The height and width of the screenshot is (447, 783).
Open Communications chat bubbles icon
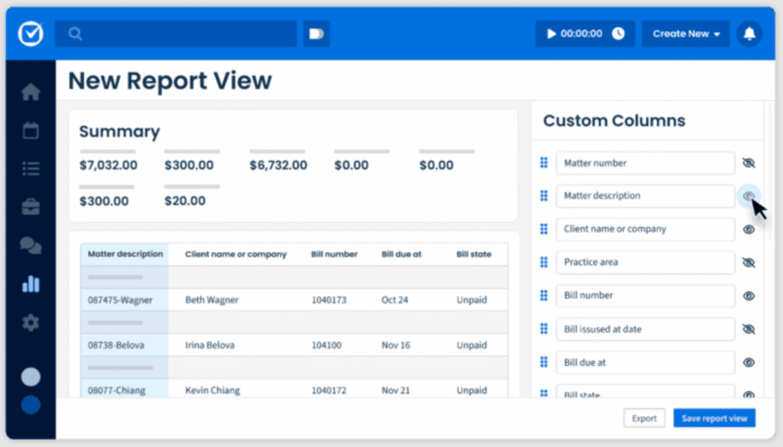(x=31, y=245)
